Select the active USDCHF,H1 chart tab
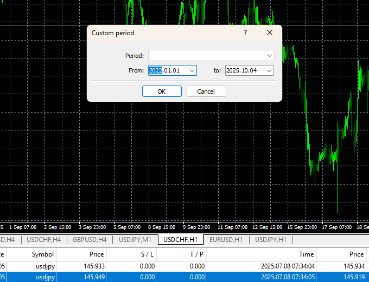 pyautogui.click(x=180, y=240)
